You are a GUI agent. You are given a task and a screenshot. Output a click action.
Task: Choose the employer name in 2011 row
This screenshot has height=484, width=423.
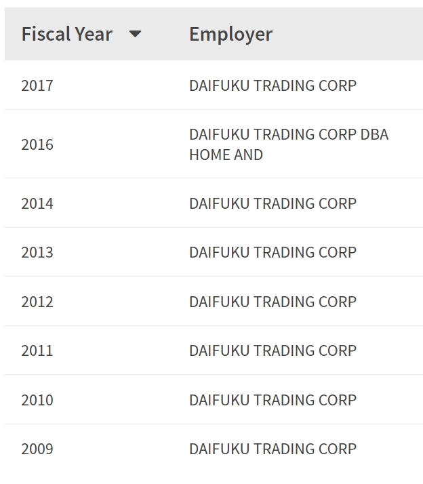tap(273, 350)
